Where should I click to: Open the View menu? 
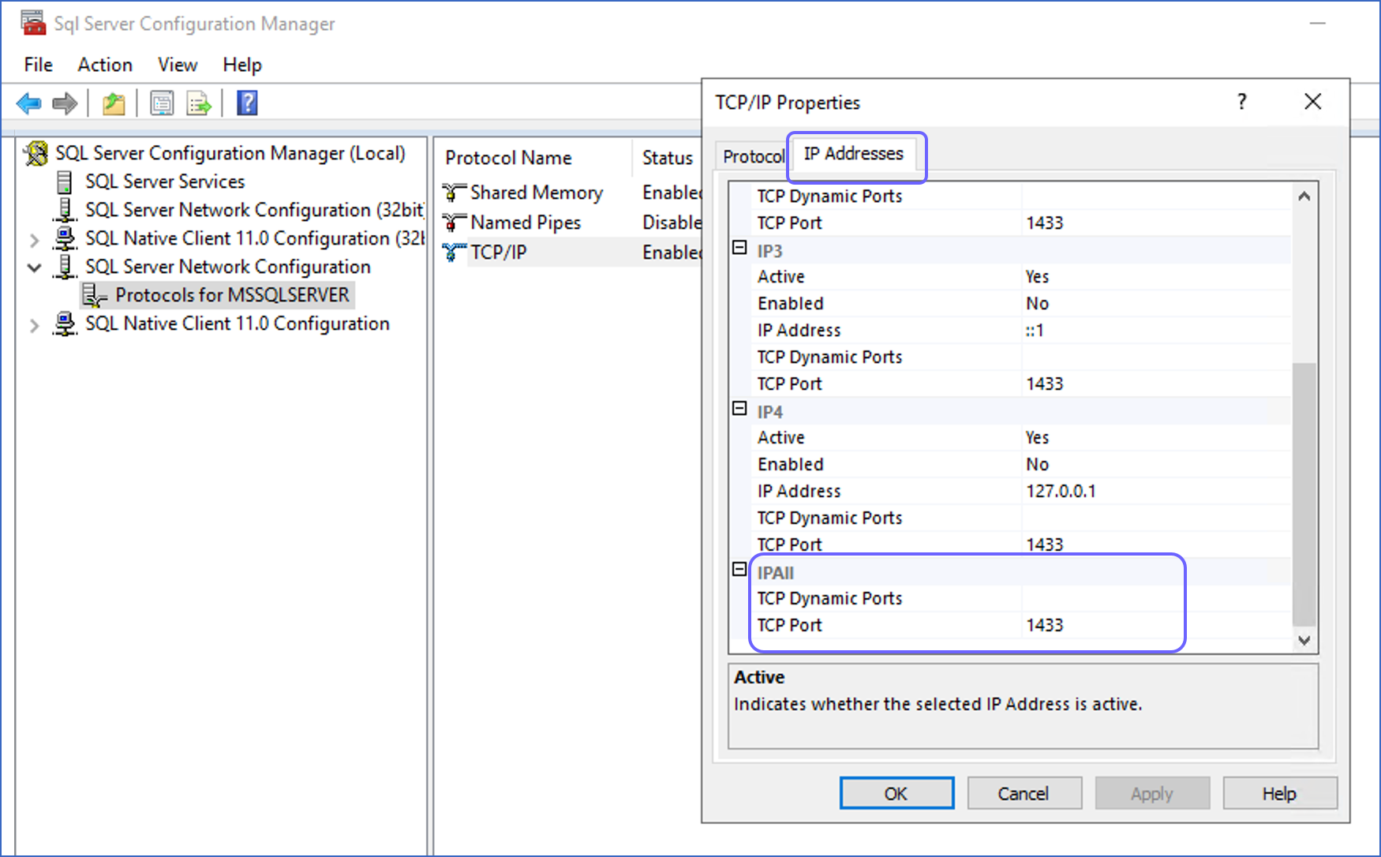(x=178, y=65)
